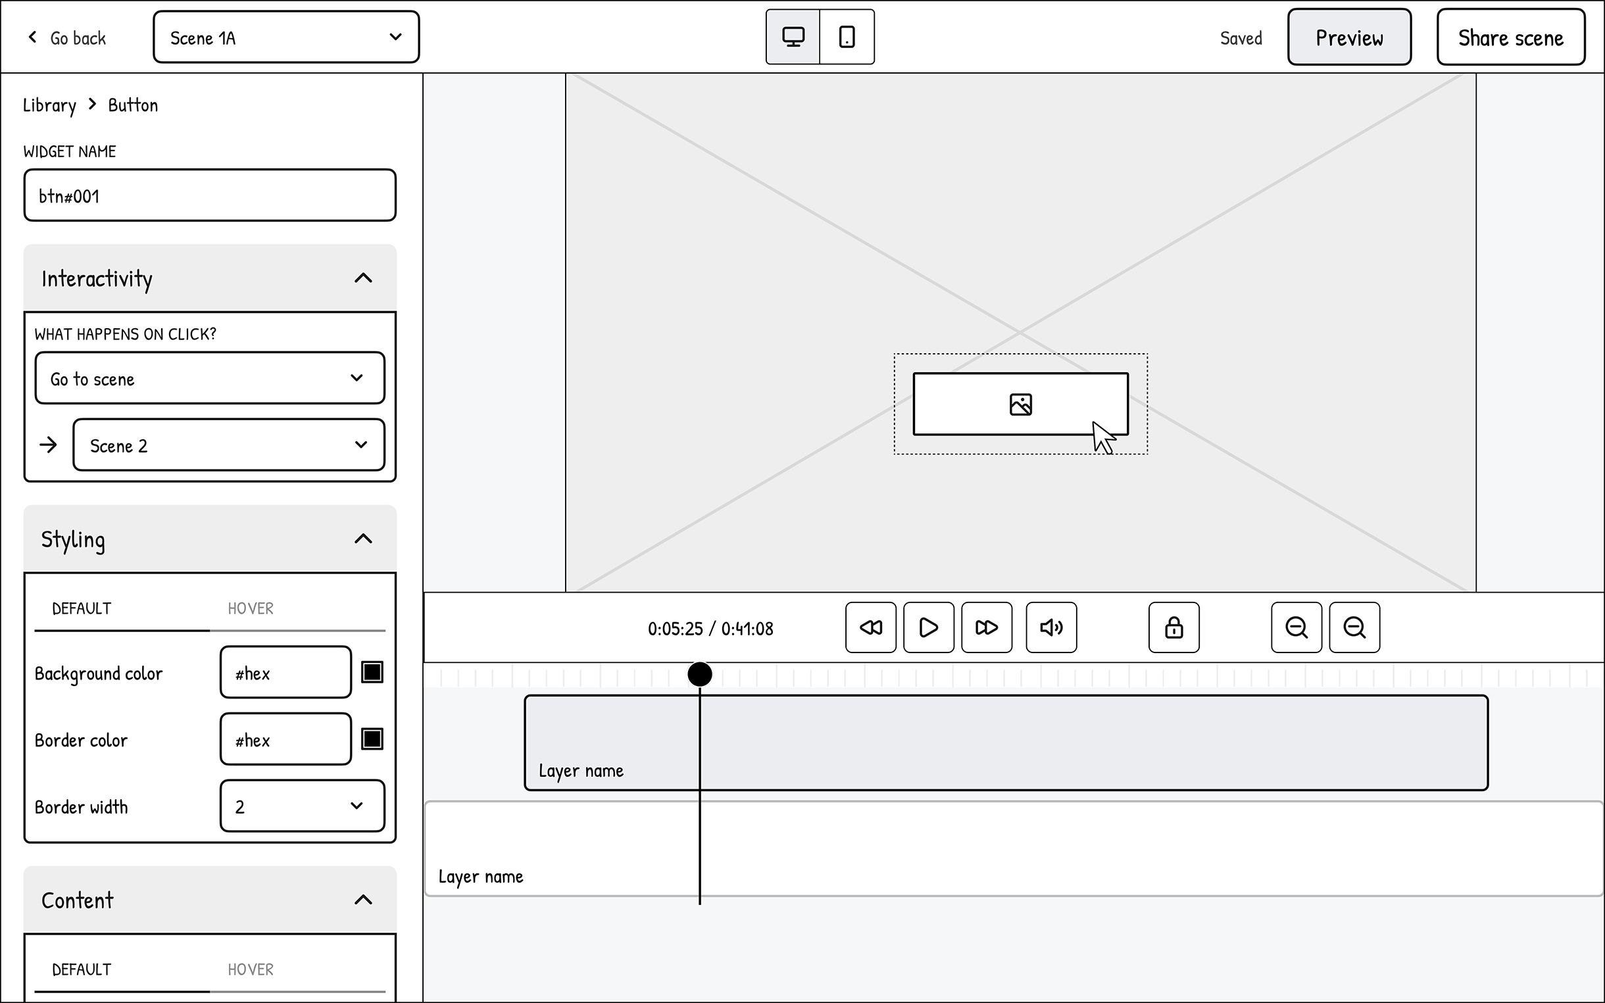Image resolution: width=1605 pixels, height=1003 pixels.
Task: Switch to mobile device view mode
Action: 847,37
